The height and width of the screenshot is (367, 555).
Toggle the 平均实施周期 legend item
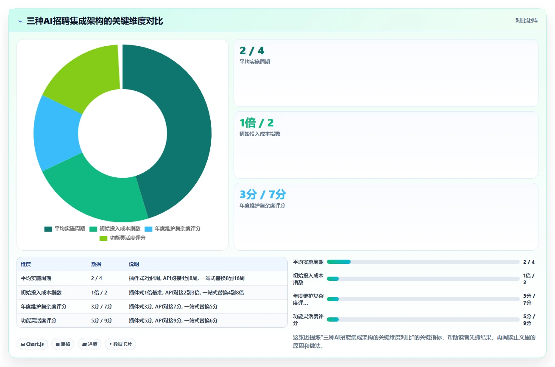64,229
